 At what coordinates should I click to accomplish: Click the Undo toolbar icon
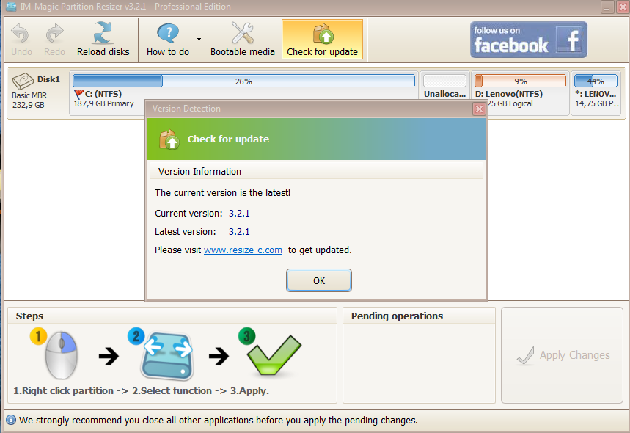[x=21, y=40]
